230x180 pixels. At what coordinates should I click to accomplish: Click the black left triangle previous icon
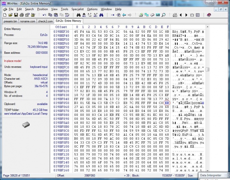click(x=181, y=15)
